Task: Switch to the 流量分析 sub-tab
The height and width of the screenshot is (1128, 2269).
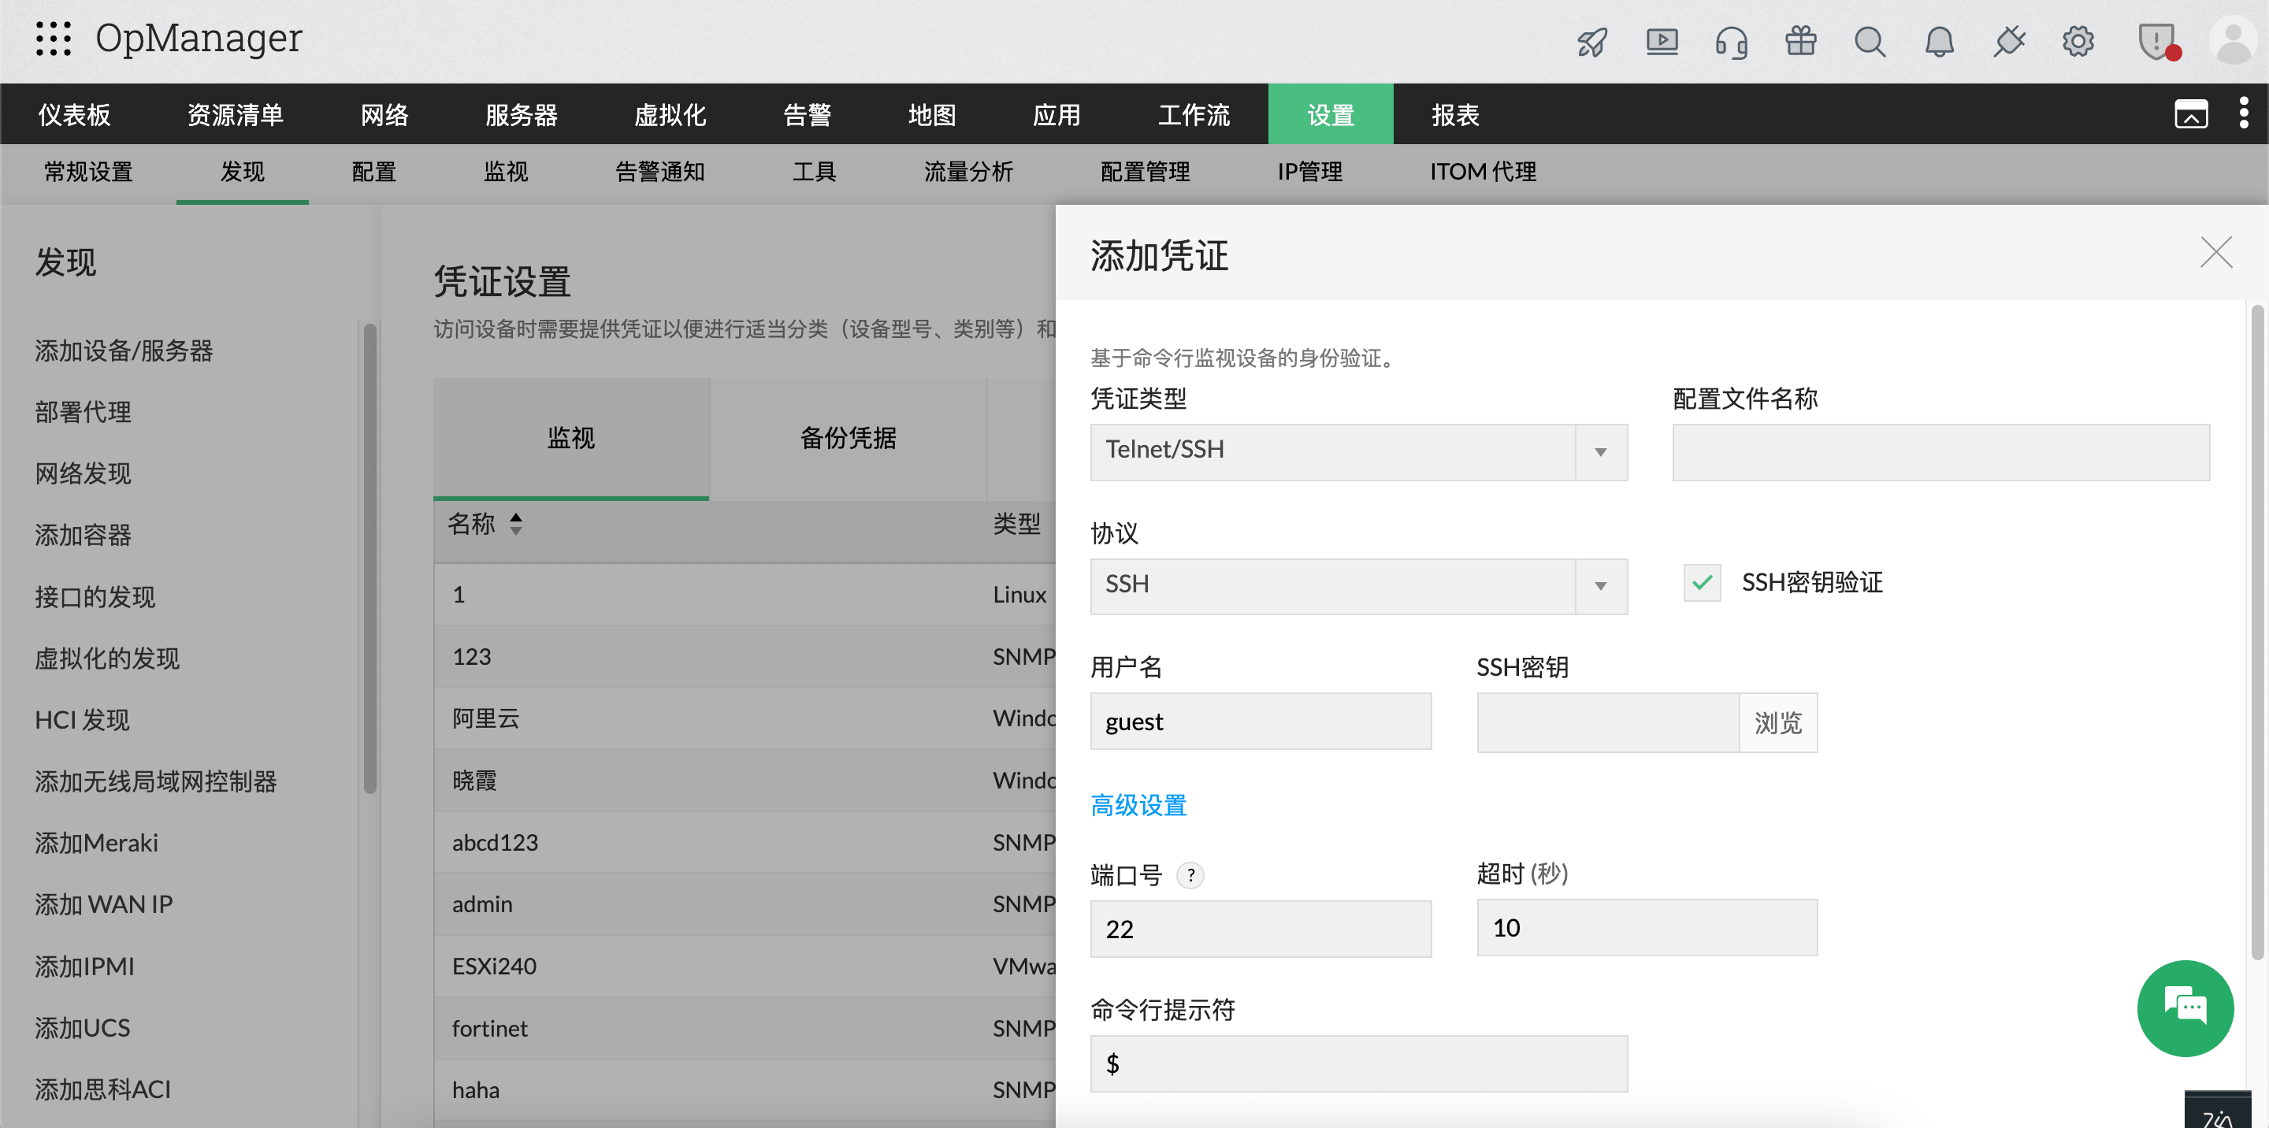Action: pos(968,172)
